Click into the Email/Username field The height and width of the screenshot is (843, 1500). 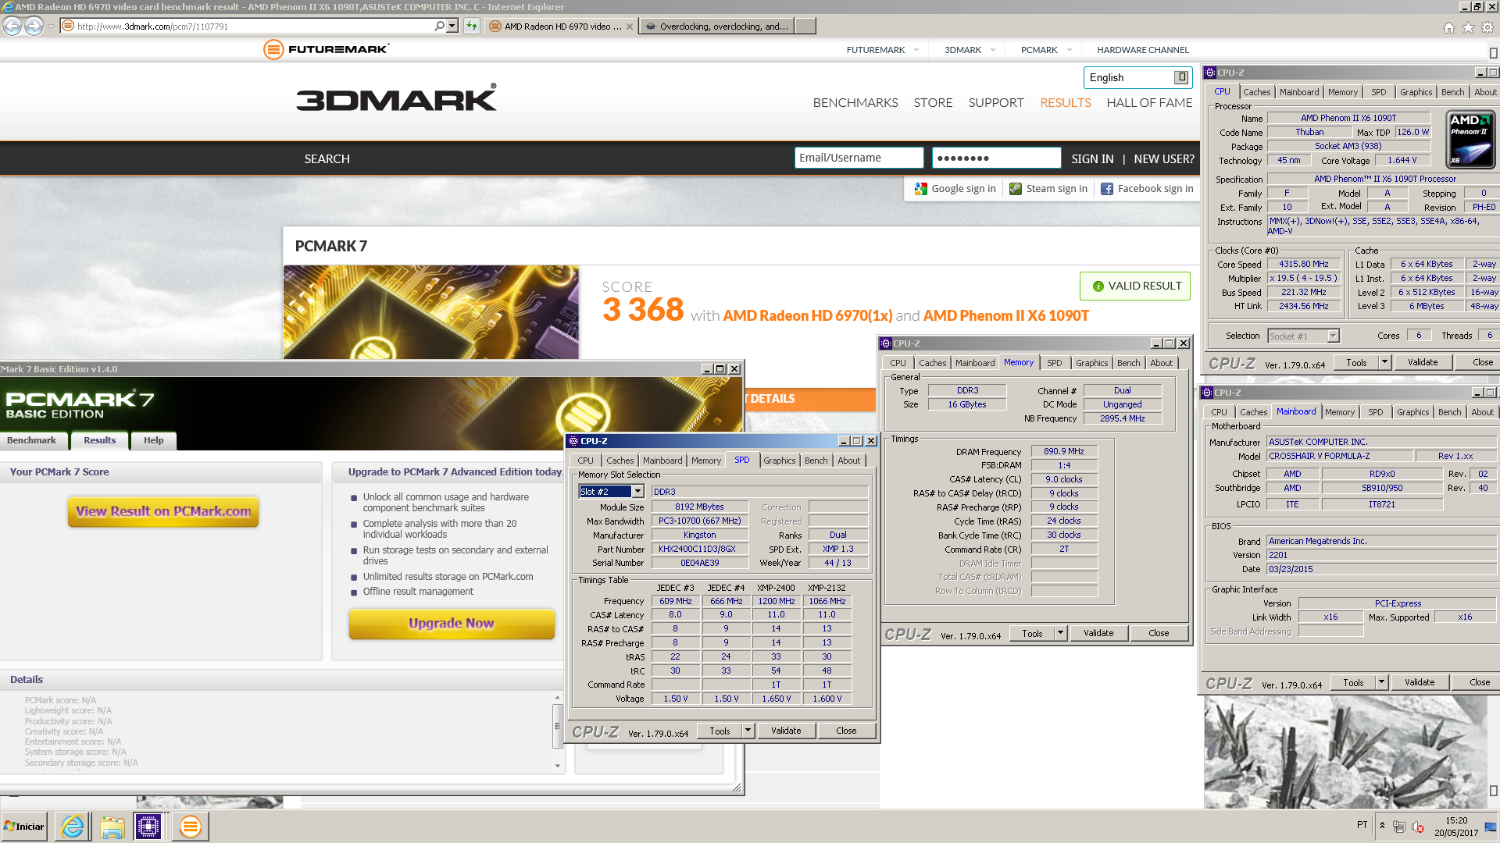[859, 158]
